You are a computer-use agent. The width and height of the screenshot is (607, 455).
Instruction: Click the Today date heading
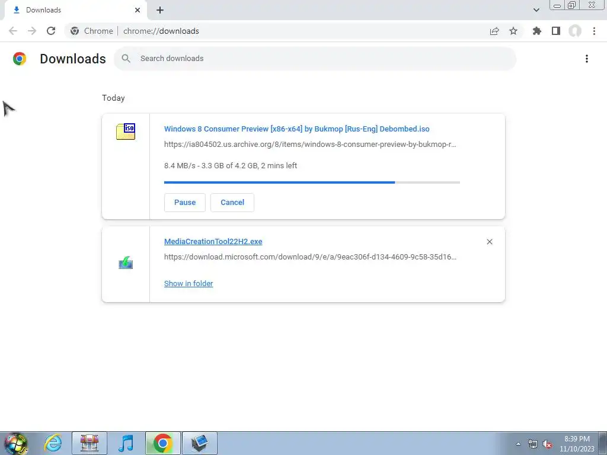click(113, 98)
